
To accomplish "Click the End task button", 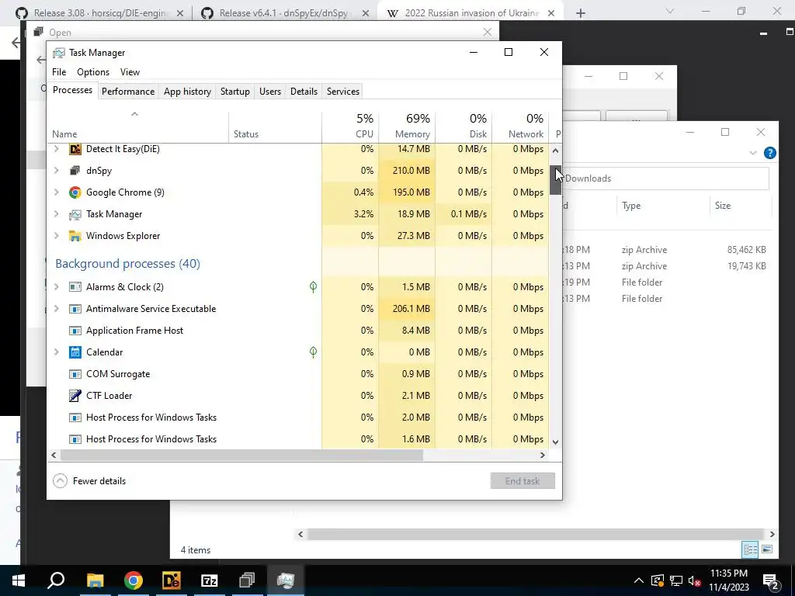I will [x=522, y=481].
